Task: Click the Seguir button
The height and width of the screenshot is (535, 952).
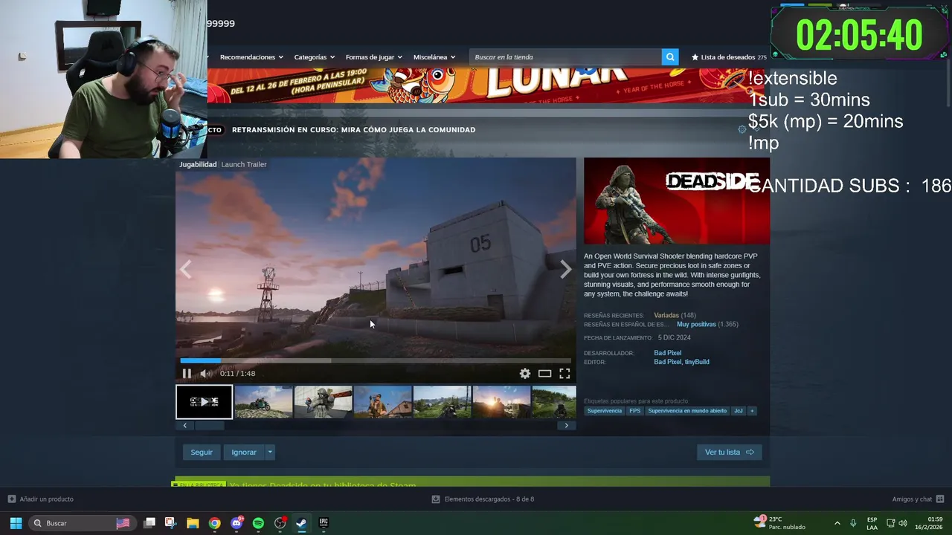Action: point(202,452)
